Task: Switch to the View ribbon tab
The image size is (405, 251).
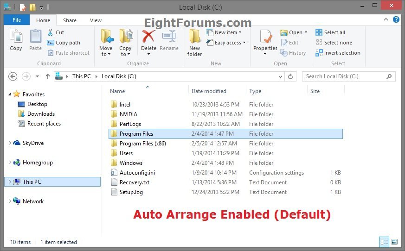Action: click(96, 20)
